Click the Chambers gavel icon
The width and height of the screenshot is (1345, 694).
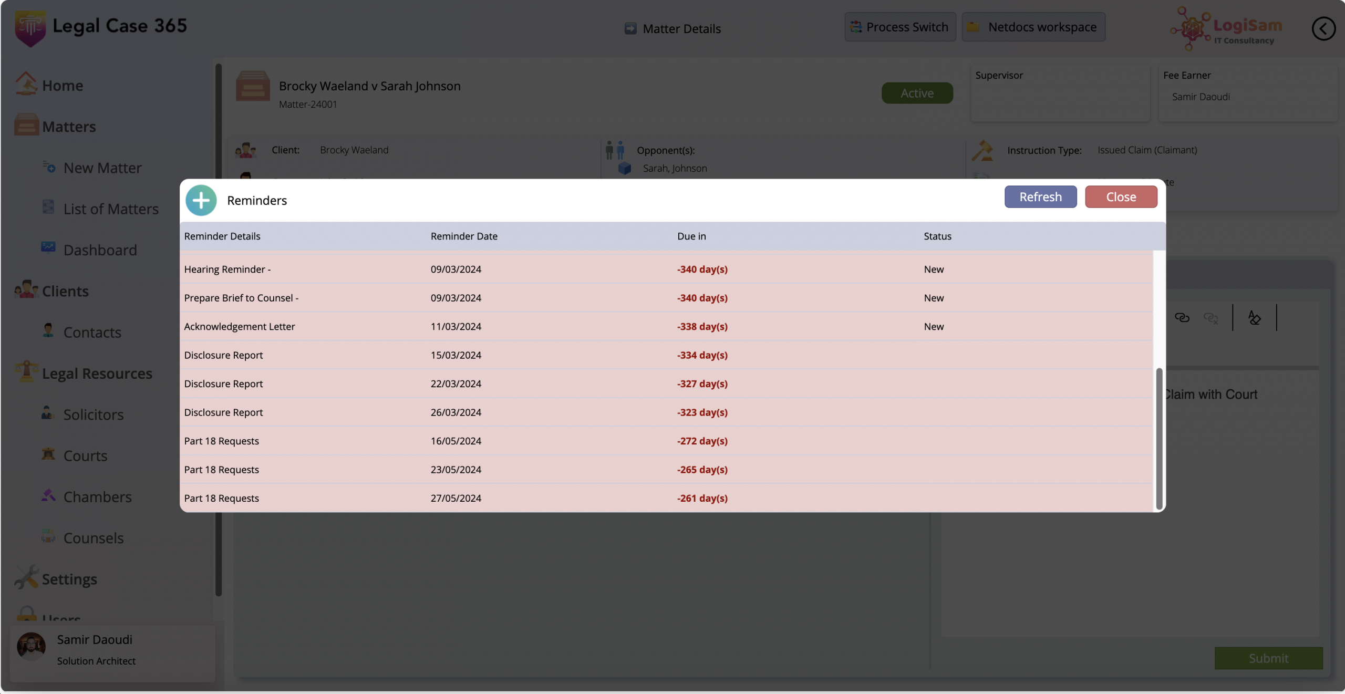pyautogui.click(x=48, y=495)
